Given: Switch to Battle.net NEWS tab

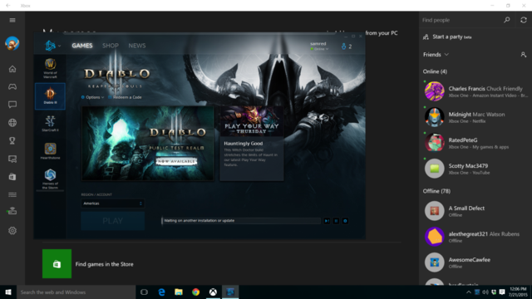Looking at the screenshot, I should coord(136,46).
